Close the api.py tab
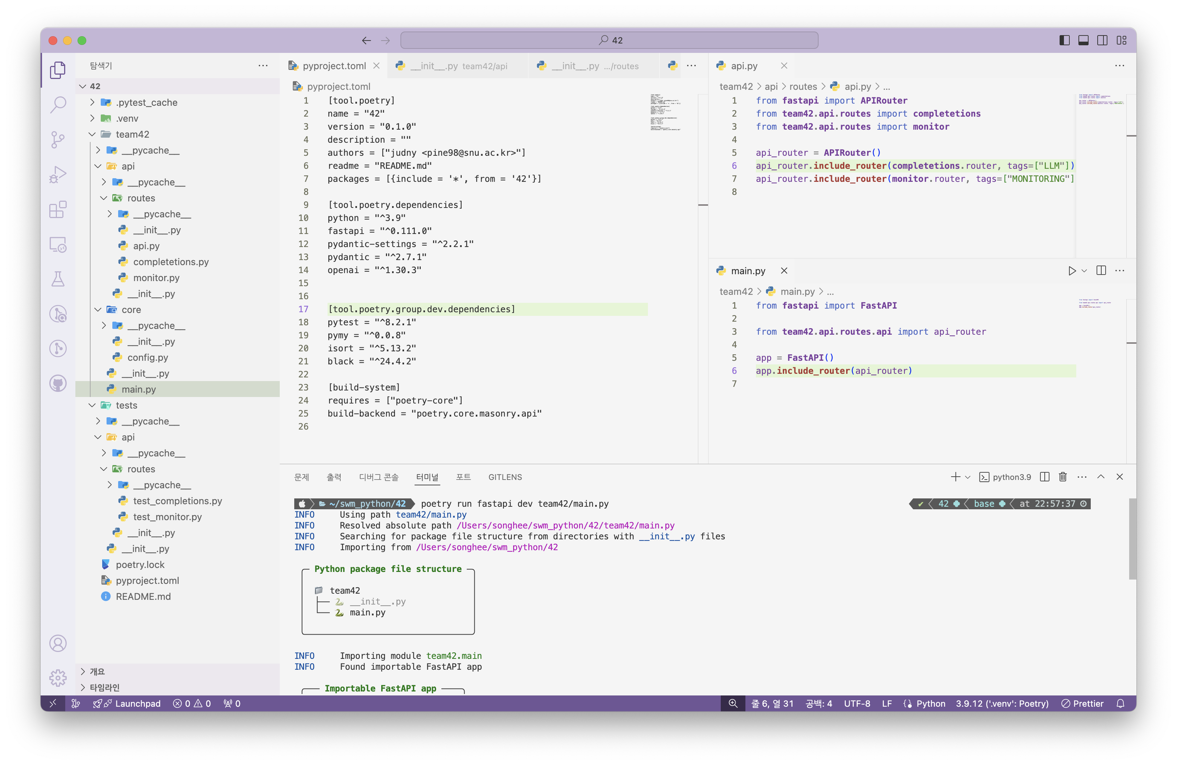The width and height of the screenshot is (1177, 765). 784,66
